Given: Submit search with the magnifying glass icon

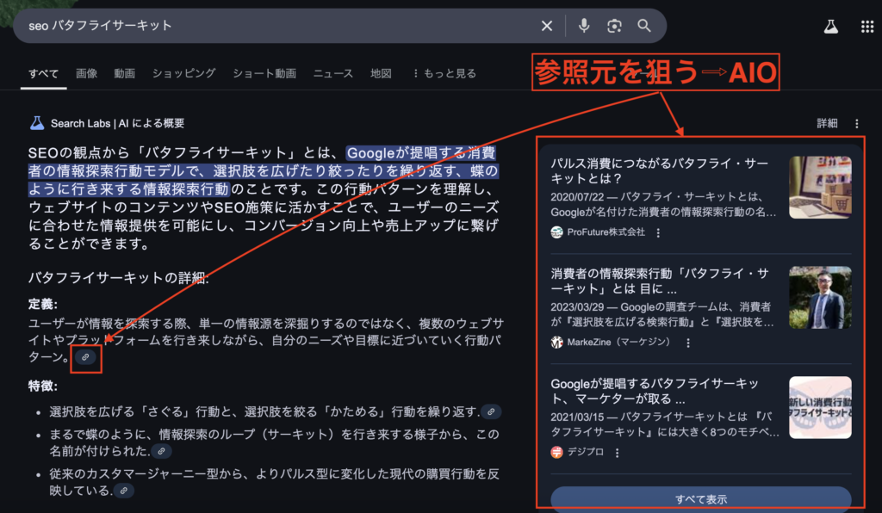Looking at the screenshot, I should 644,26.
